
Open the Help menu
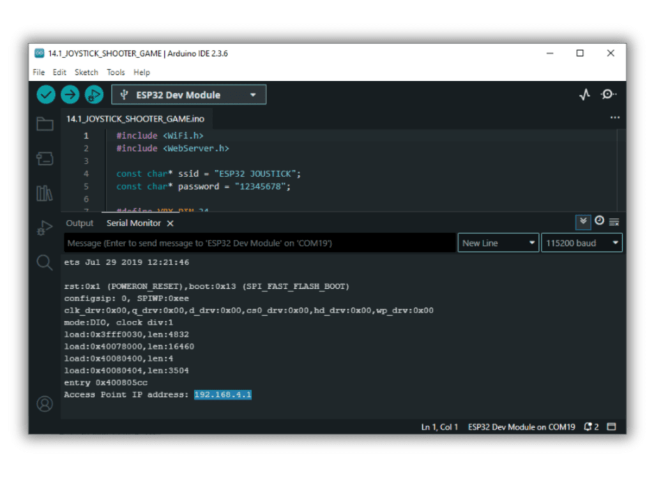[x=142, y=72]
